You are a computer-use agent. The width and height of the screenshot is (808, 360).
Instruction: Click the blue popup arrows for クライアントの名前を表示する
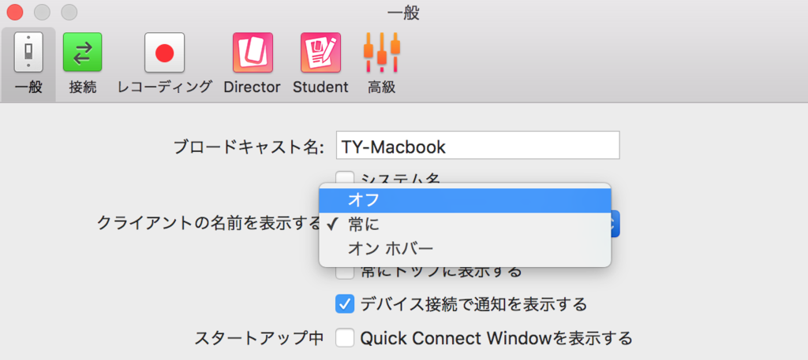615,224
